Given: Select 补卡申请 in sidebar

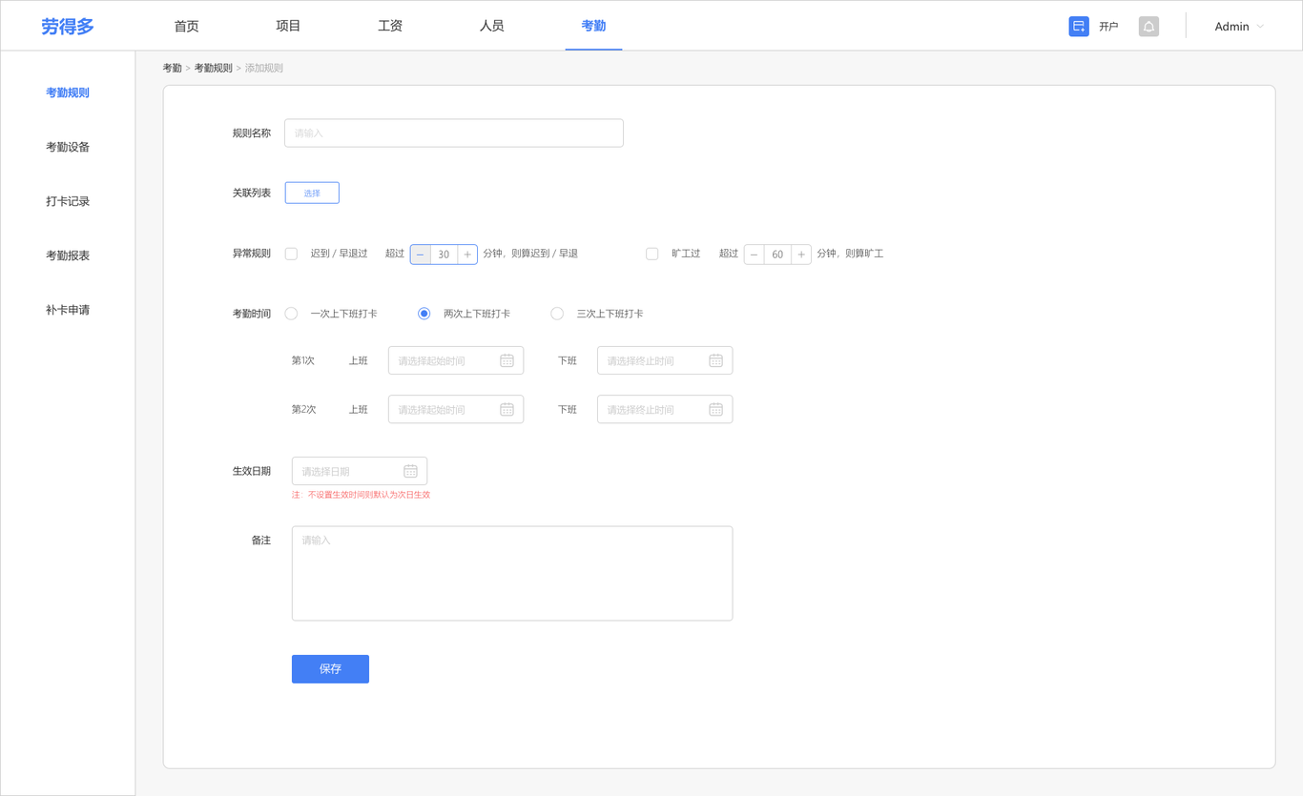Looking at the screenshot, I should [68, 310].
